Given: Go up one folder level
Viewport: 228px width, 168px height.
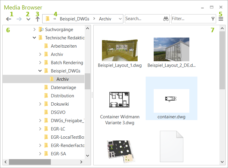Looking at the screenshot, I should [x=37, y=19].
